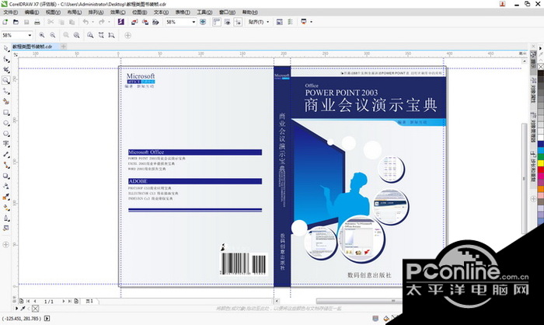Select the Ellipse tool in the toolbox
The width and height of the screenshot is (544, 325).
pyautogui.click(x=6, y=123)
